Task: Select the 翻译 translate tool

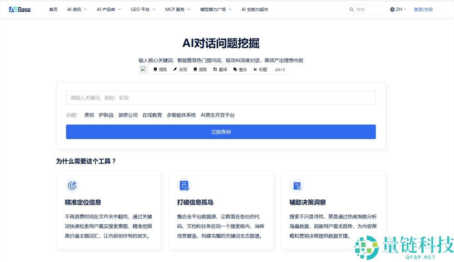Action: click(220, 70)
